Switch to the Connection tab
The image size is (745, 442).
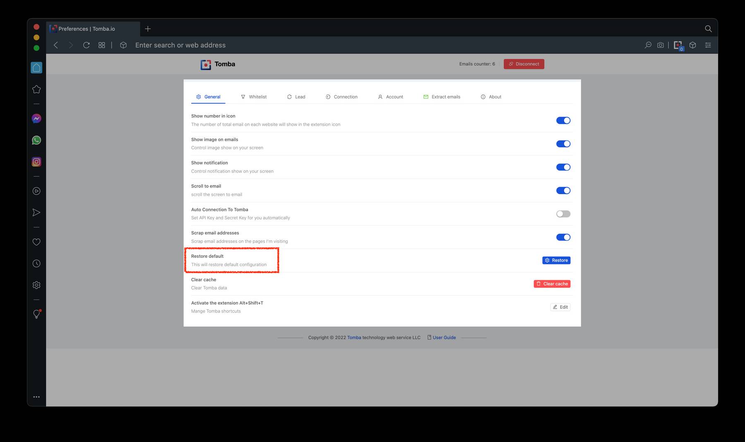click(341, 97)
